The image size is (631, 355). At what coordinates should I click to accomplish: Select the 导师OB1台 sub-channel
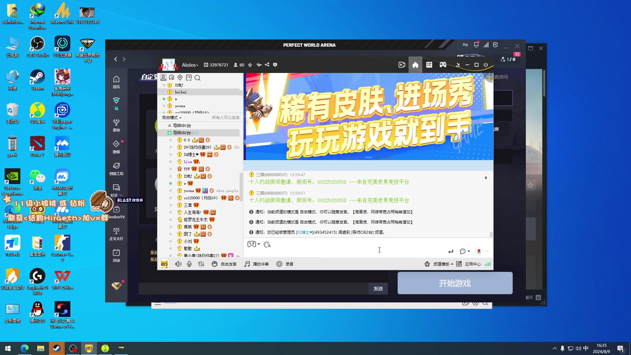182,126
